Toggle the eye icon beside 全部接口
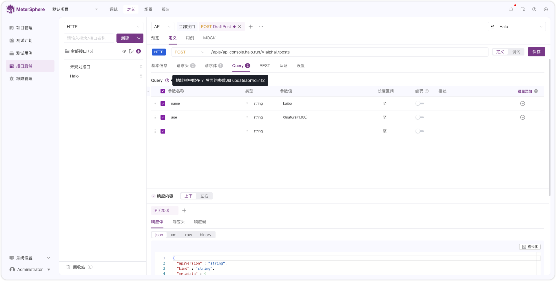The image size is (556, 281). click(124, 51)
